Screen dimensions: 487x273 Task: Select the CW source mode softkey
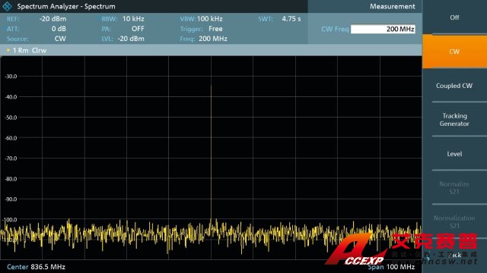(x=454, y=52)
